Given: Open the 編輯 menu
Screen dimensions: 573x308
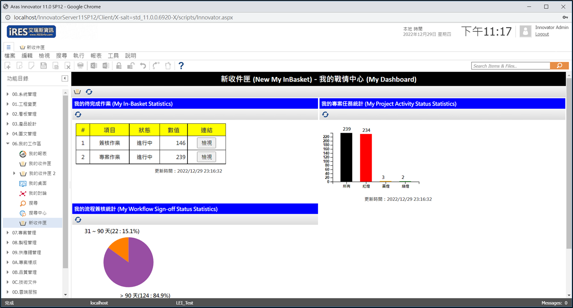Looking at the screenshot, I should (x=27, y=56).
